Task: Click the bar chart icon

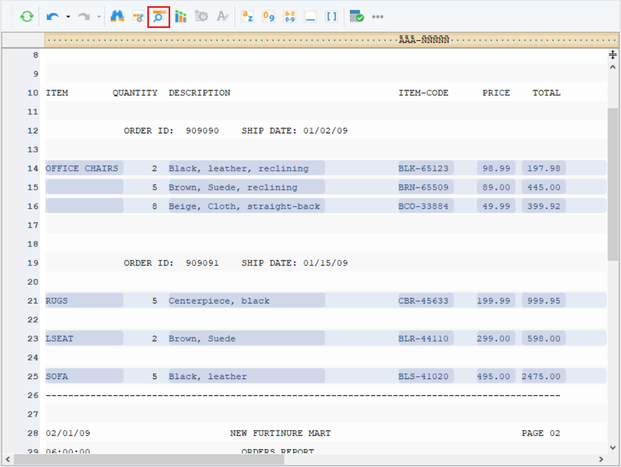Action: coord(180,17)
